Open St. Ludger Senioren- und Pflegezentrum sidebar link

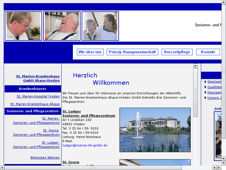pos(36,145)
